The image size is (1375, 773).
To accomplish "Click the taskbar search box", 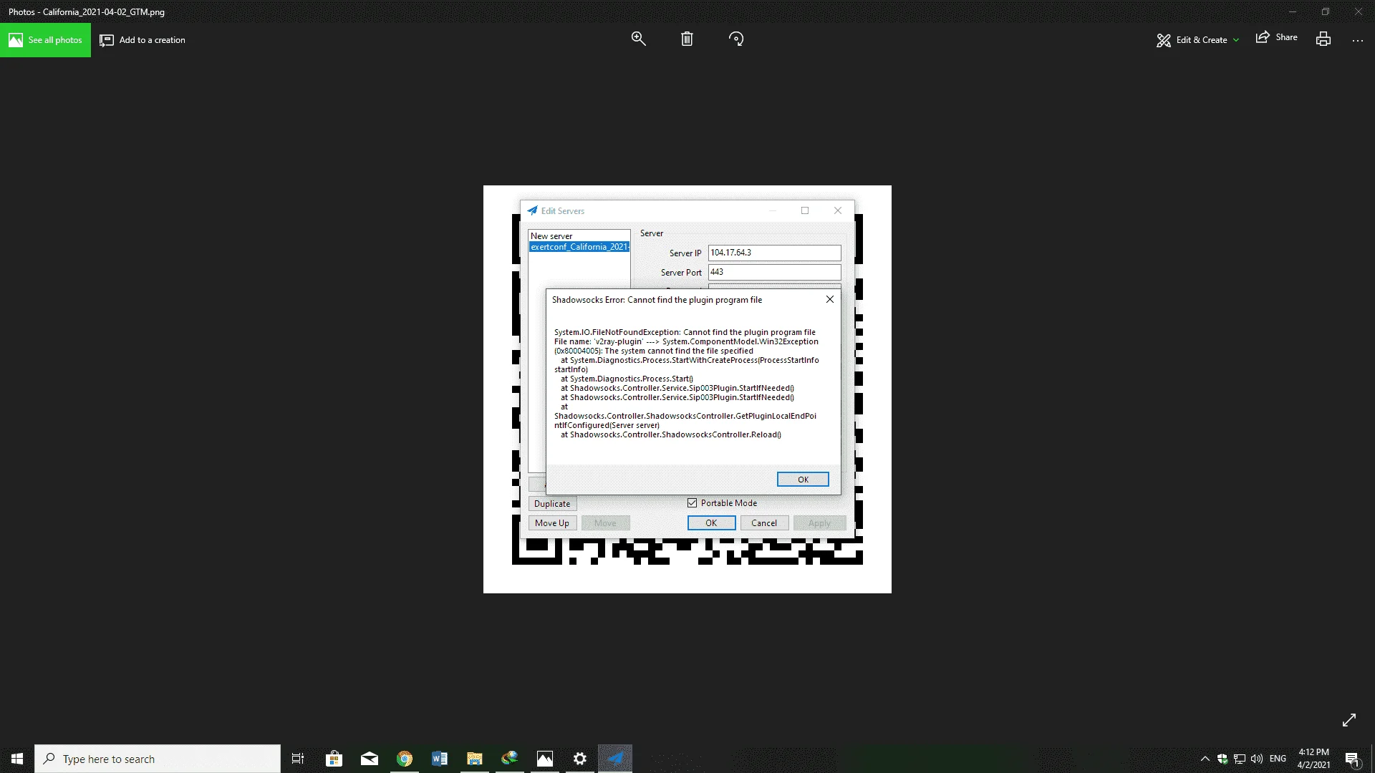I will [158, 759].
